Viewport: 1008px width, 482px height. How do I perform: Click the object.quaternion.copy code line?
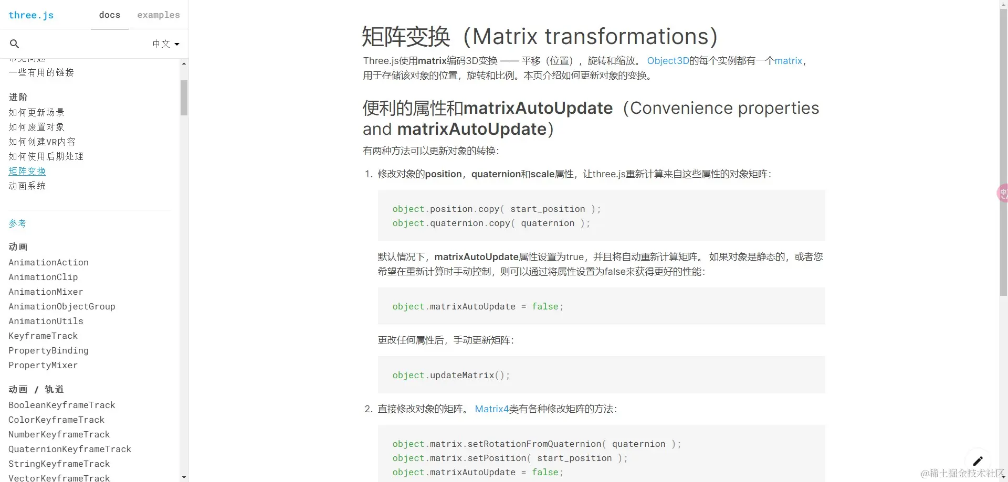point(491,223)
